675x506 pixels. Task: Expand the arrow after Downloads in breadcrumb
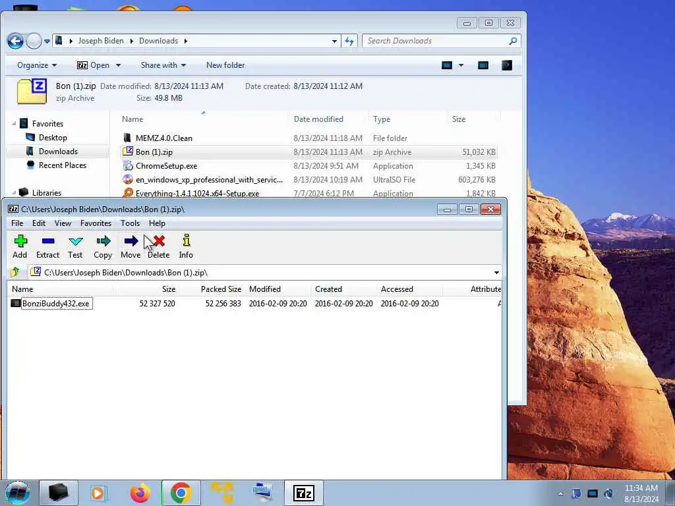pyautogui.click(x=185, y=41)
